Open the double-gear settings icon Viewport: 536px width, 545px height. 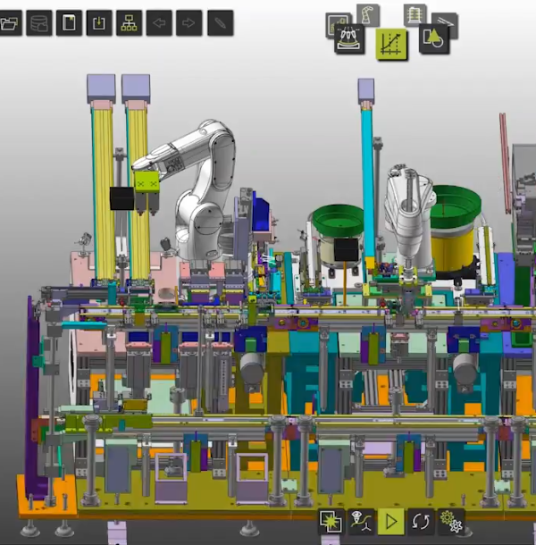(x=451, y=522)
